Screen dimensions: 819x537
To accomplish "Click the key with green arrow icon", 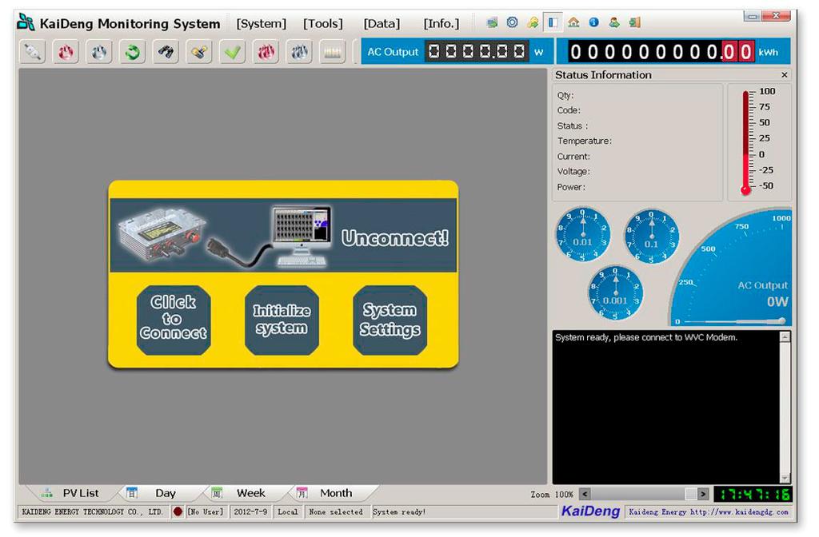I will (x=533, y=22).
